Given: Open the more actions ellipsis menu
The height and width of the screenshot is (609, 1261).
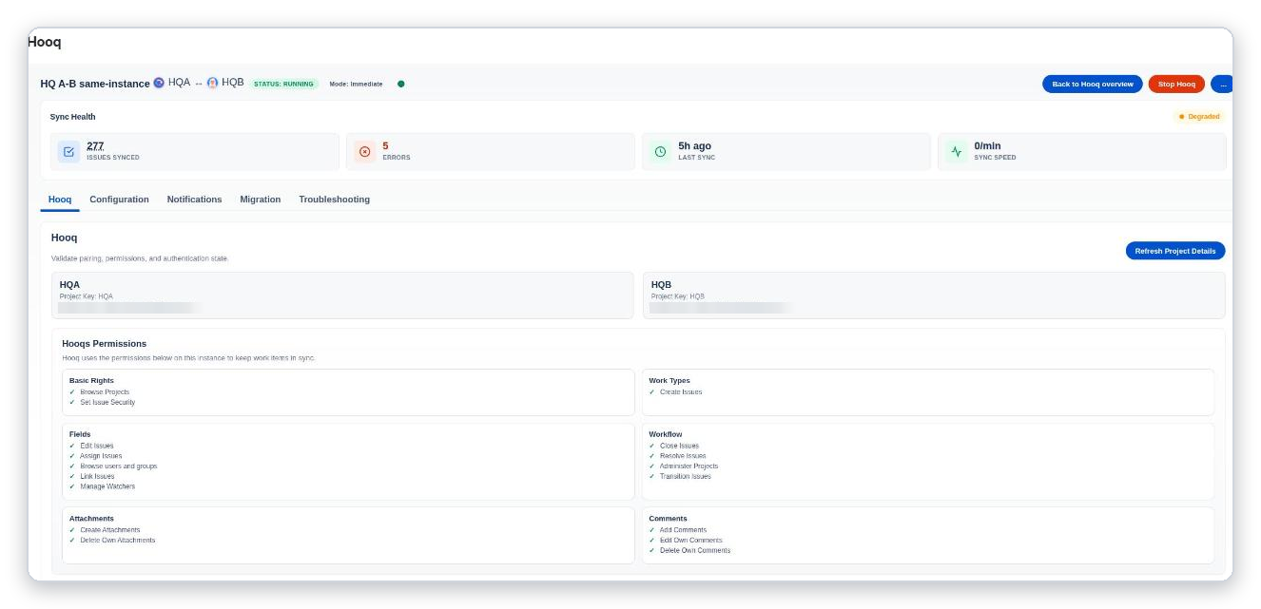Looking at the screenshot, I should 1222,84.
